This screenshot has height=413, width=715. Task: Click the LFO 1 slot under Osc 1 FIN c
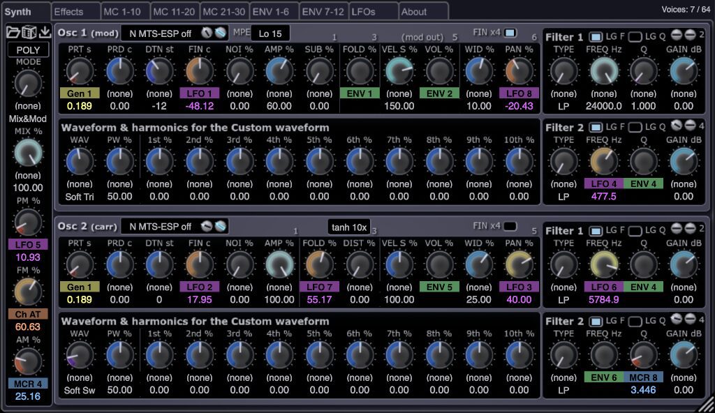coord(199,93)
